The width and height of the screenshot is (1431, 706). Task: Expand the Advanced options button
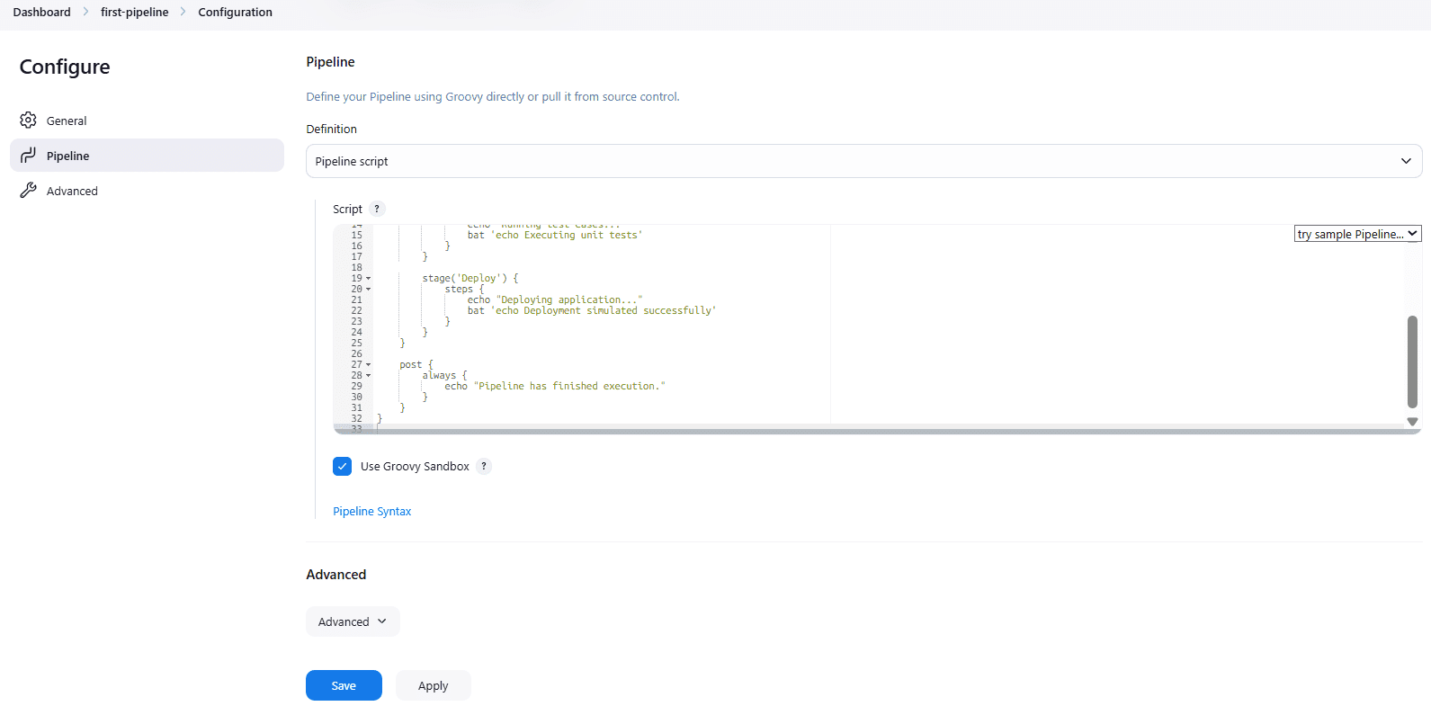click(353, 621)
